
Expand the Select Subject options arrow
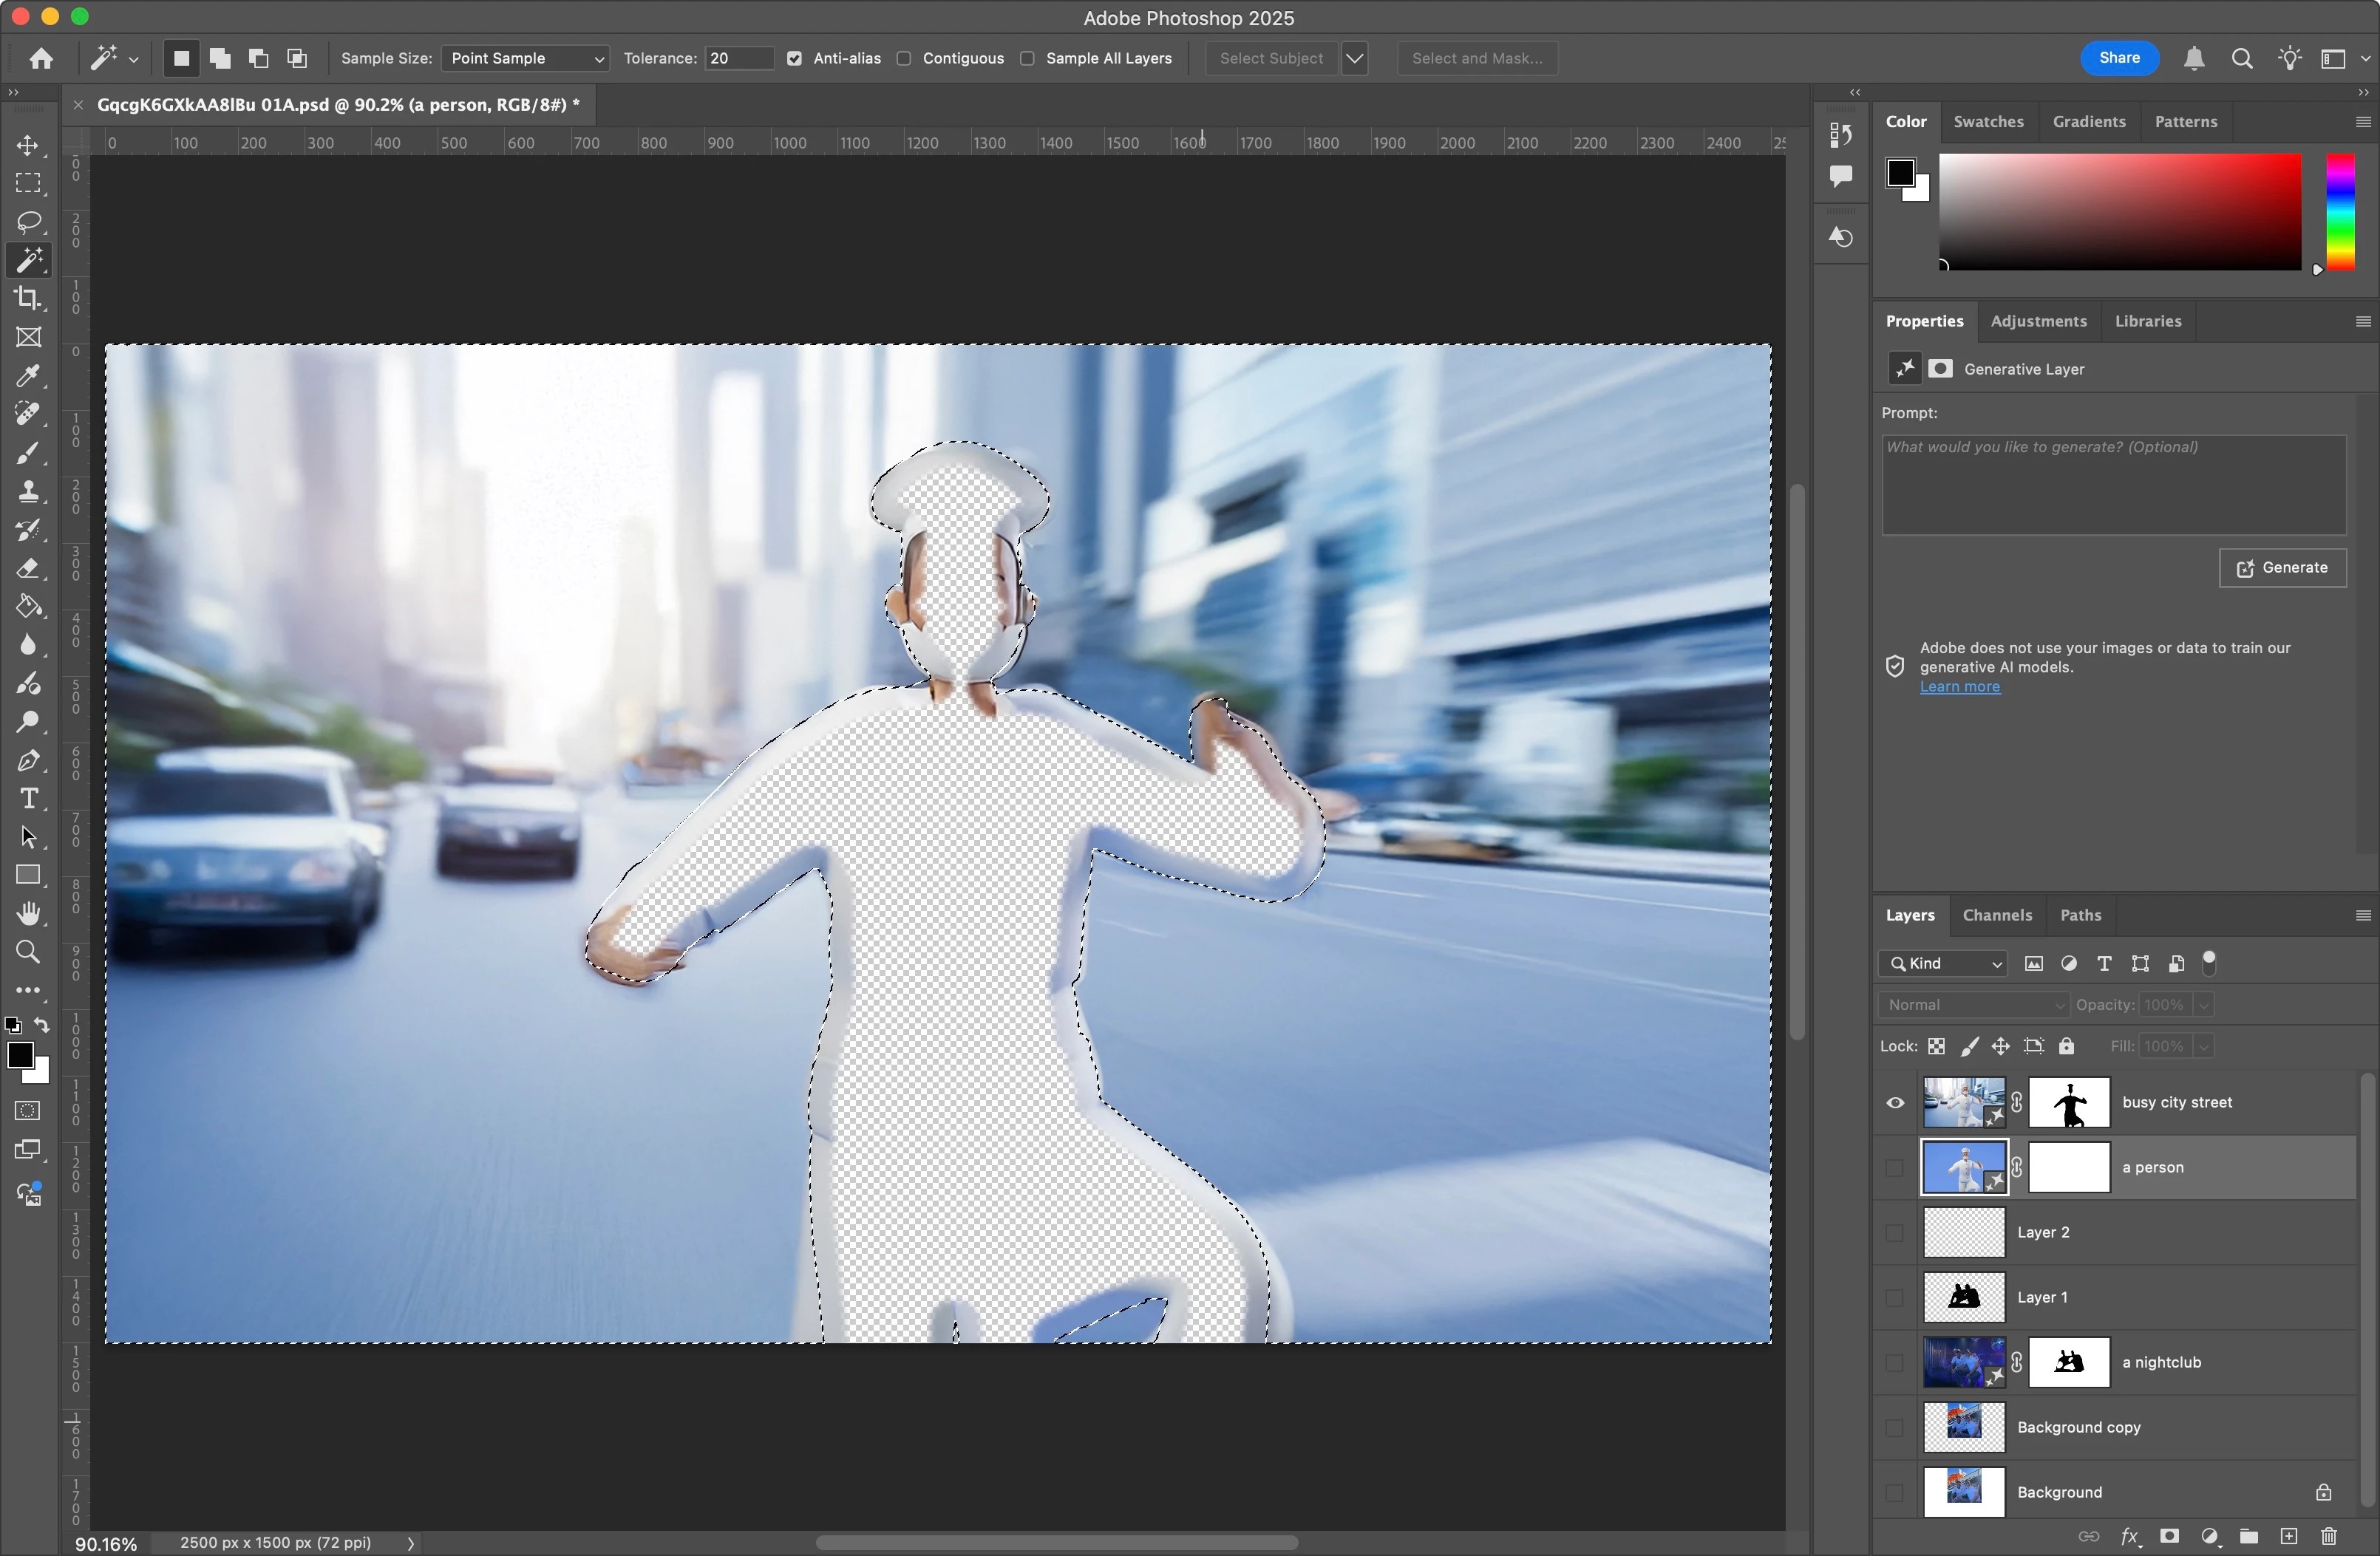(1354, 58)
